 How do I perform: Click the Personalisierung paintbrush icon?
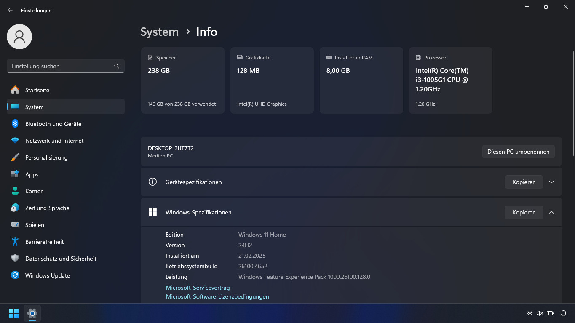(x=15, y=157)
